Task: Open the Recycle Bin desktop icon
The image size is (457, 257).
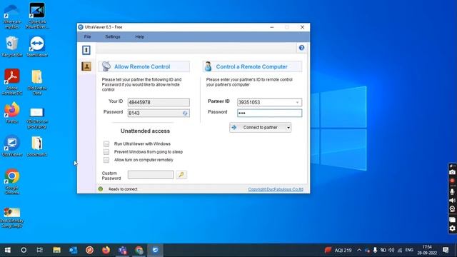Action: (x=11, y=46)
